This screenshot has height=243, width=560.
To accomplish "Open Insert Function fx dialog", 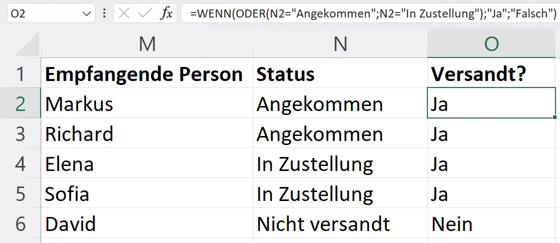I will pos(166,13).
